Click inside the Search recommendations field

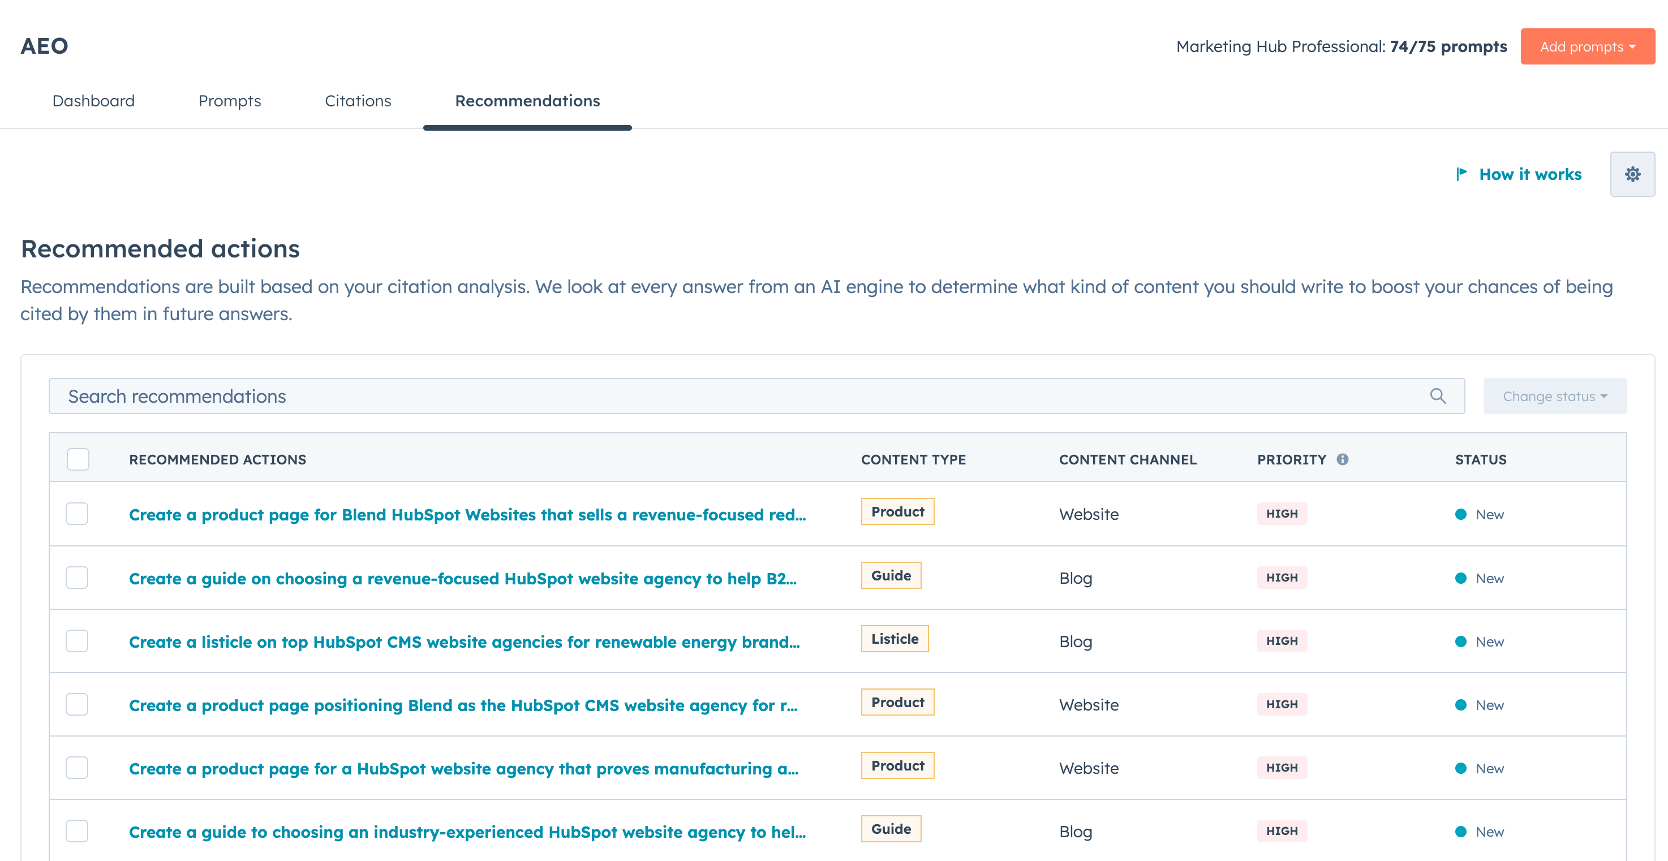(x=453, y=395)
